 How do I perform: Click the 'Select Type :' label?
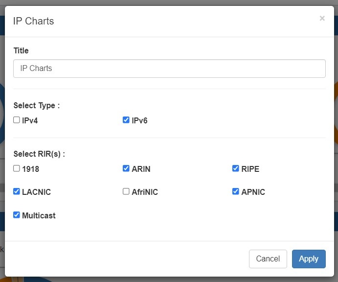click(37, 105)
